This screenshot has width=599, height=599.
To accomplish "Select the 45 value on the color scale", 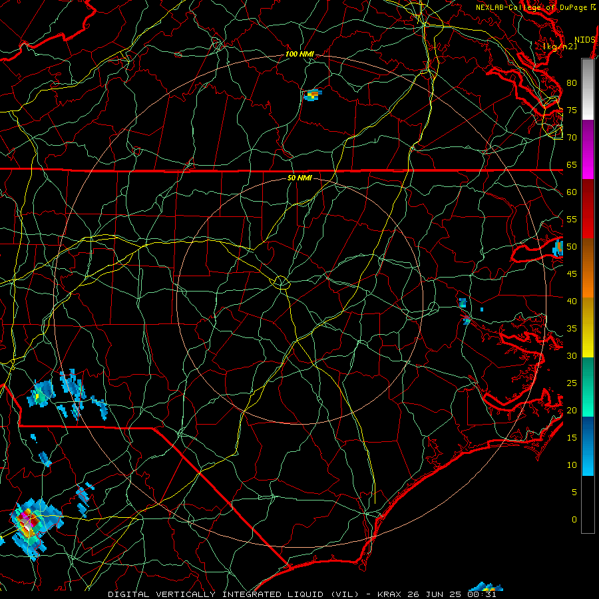I will 572,274.
